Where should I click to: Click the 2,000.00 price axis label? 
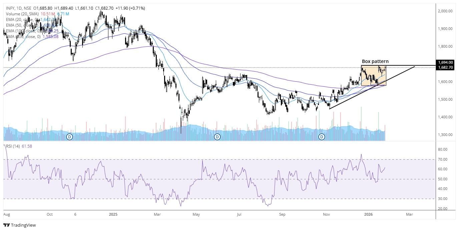(445, 11)
